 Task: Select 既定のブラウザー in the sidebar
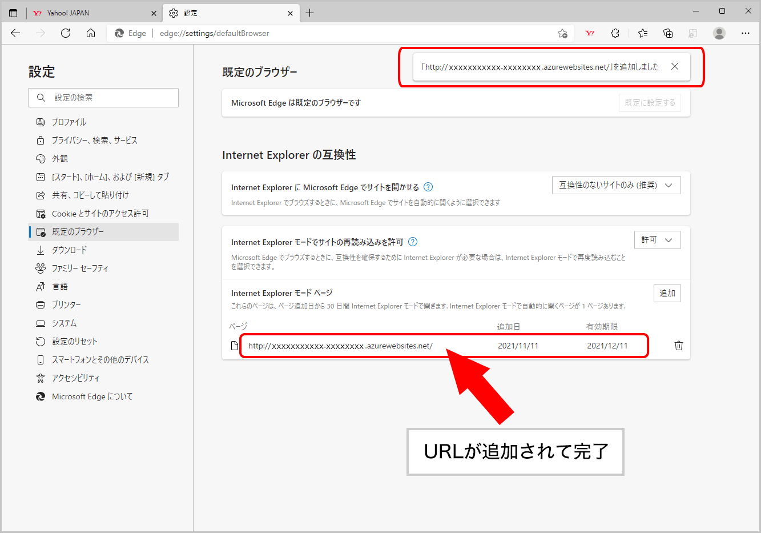[x=103, y=232]
